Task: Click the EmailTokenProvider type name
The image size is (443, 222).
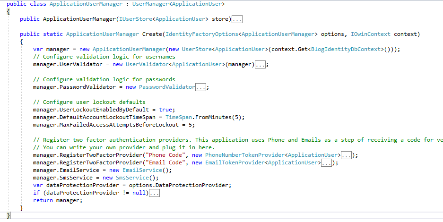Action: pyautogui.click(x=235, y=163)
